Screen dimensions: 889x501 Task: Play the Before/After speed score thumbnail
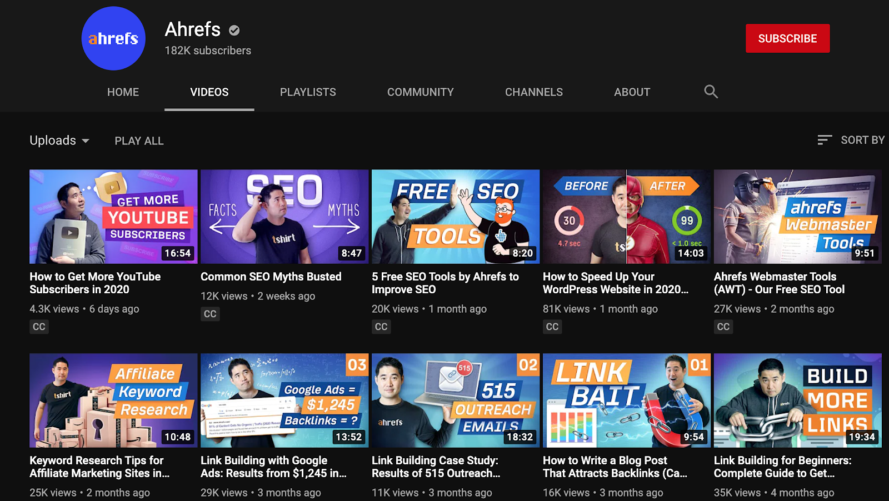point(627,217)
